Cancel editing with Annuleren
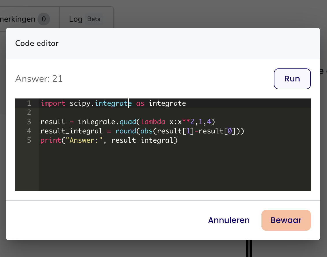The height and width of the screenshot is (257, 327). [229, 220]
